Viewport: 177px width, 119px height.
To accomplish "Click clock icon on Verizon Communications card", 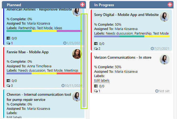I will (x=157, y=91).
